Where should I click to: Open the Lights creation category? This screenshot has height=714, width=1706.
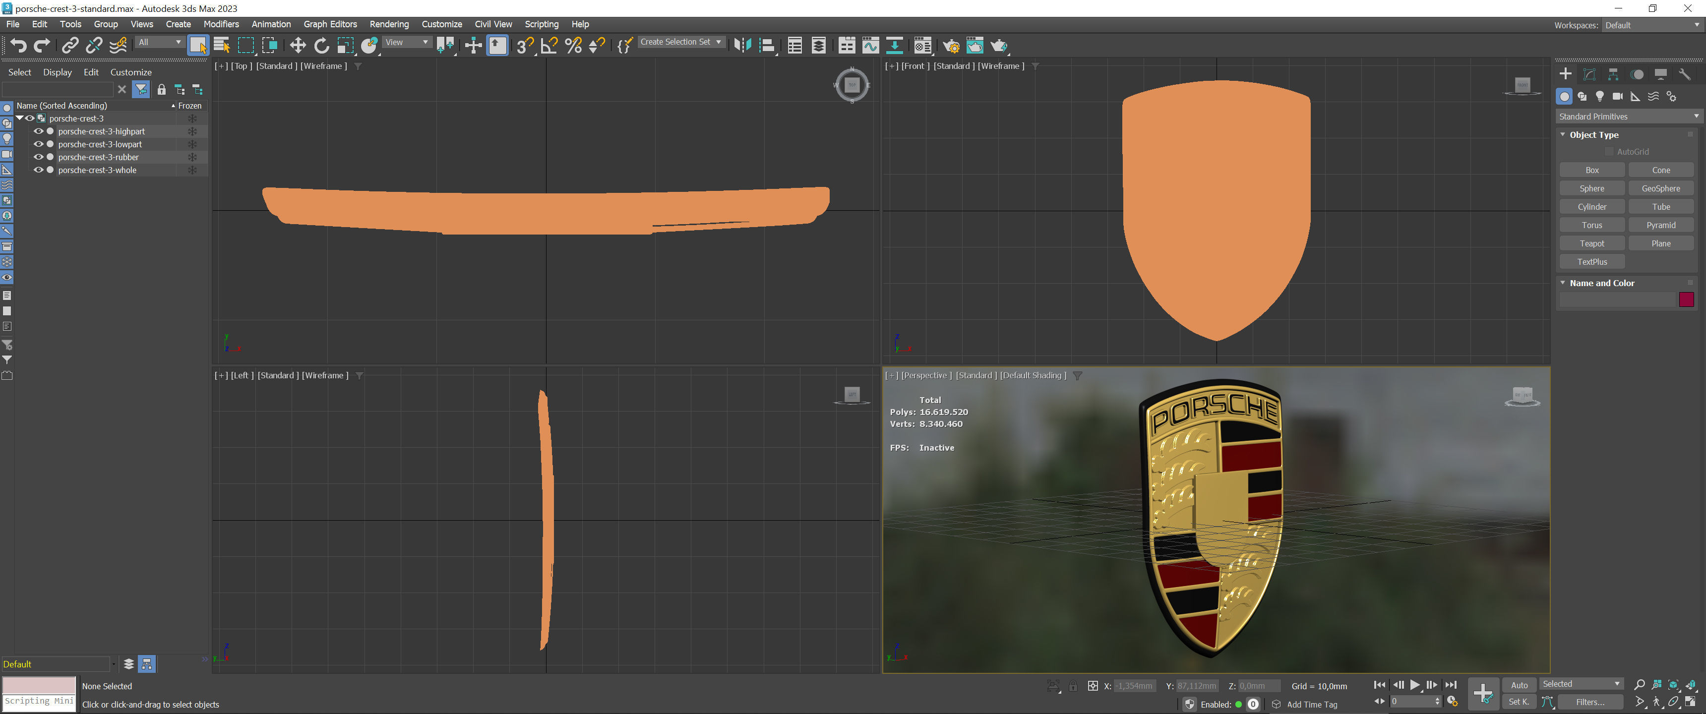click(x=1600, y=97)
